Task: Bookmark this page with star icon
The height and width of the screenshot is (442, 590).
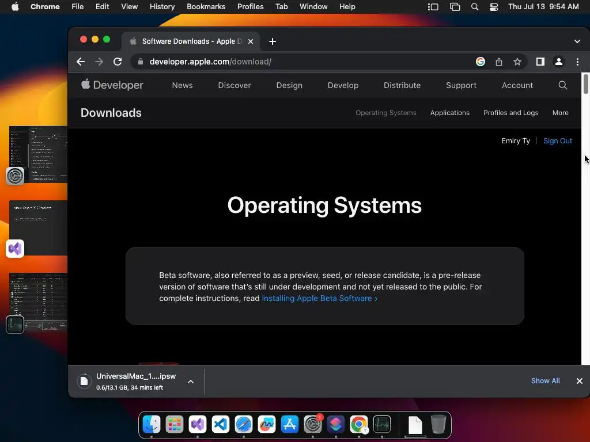Action: point(517,62)
